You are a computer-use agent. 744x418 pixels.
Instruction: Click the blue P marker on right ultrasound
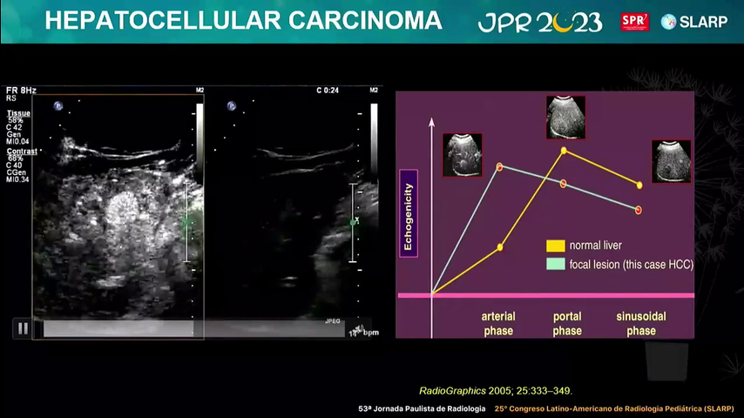pos(232,106)
